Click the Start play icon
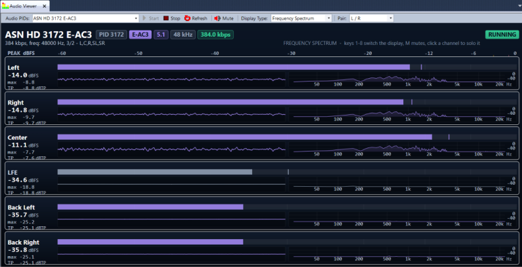 pyautogui.click(x=145, y=18)
